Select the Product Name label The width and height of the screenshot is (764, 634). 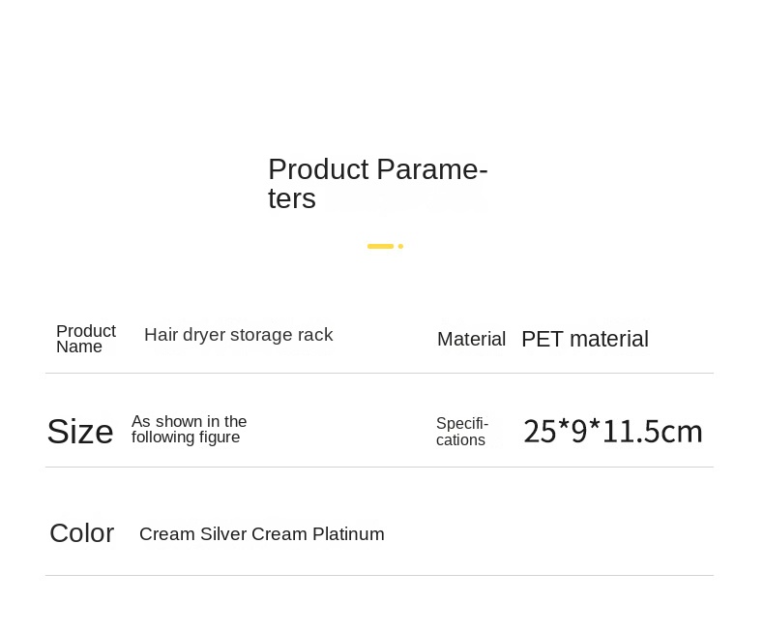click(x=85, y=339)
